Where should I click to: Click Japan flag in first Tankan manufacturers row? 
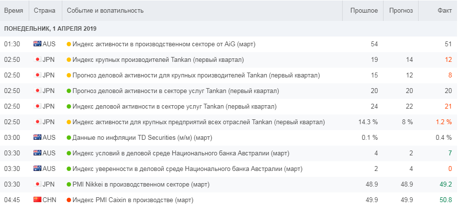click(37, 60)
